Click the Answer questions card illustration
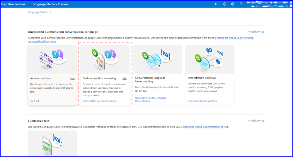 click(x=52, y=59)
